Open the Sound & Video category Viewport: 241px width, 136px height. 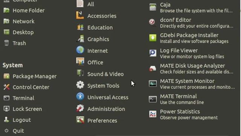pyautogui.click(x=105, y=74)
